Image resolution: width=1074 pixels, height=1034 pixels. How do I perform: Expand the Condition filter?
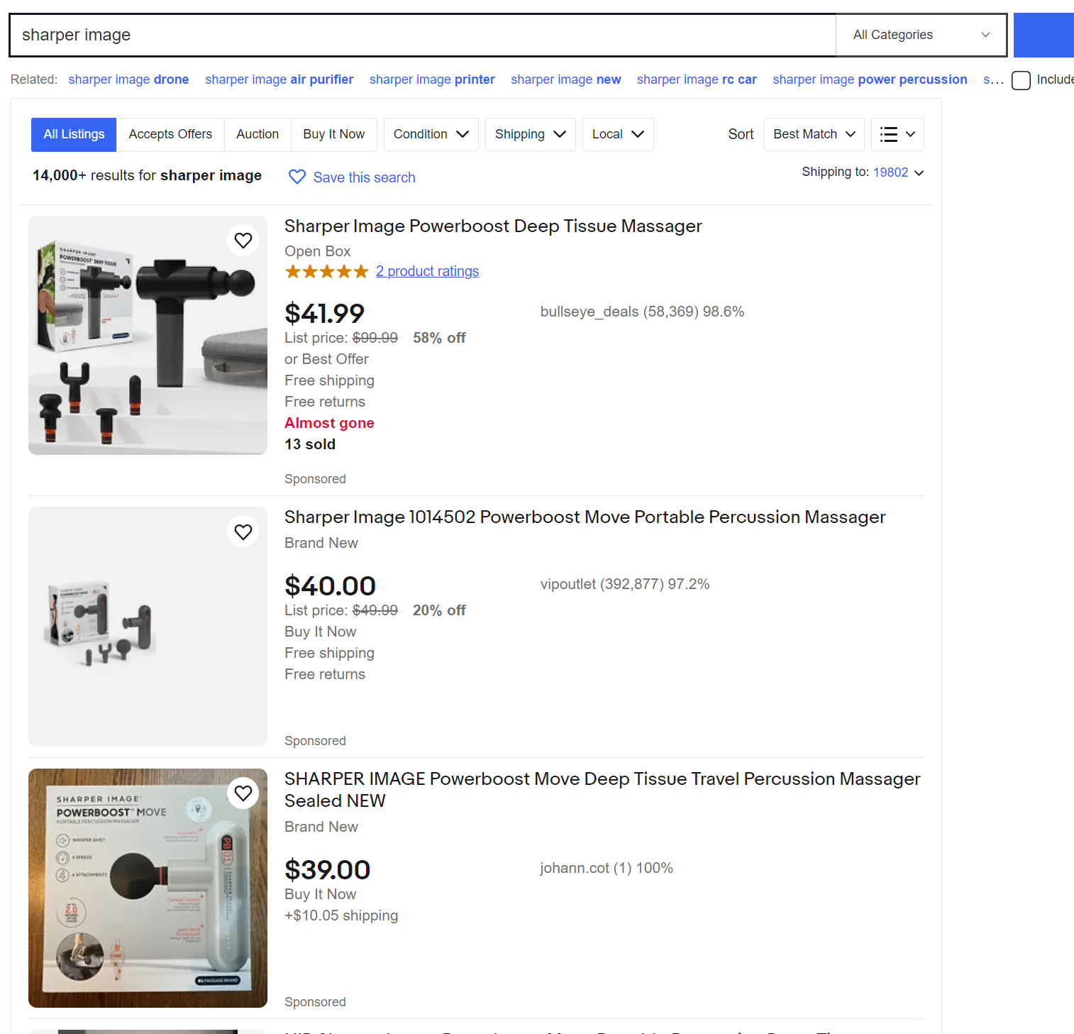pos(431,134)
